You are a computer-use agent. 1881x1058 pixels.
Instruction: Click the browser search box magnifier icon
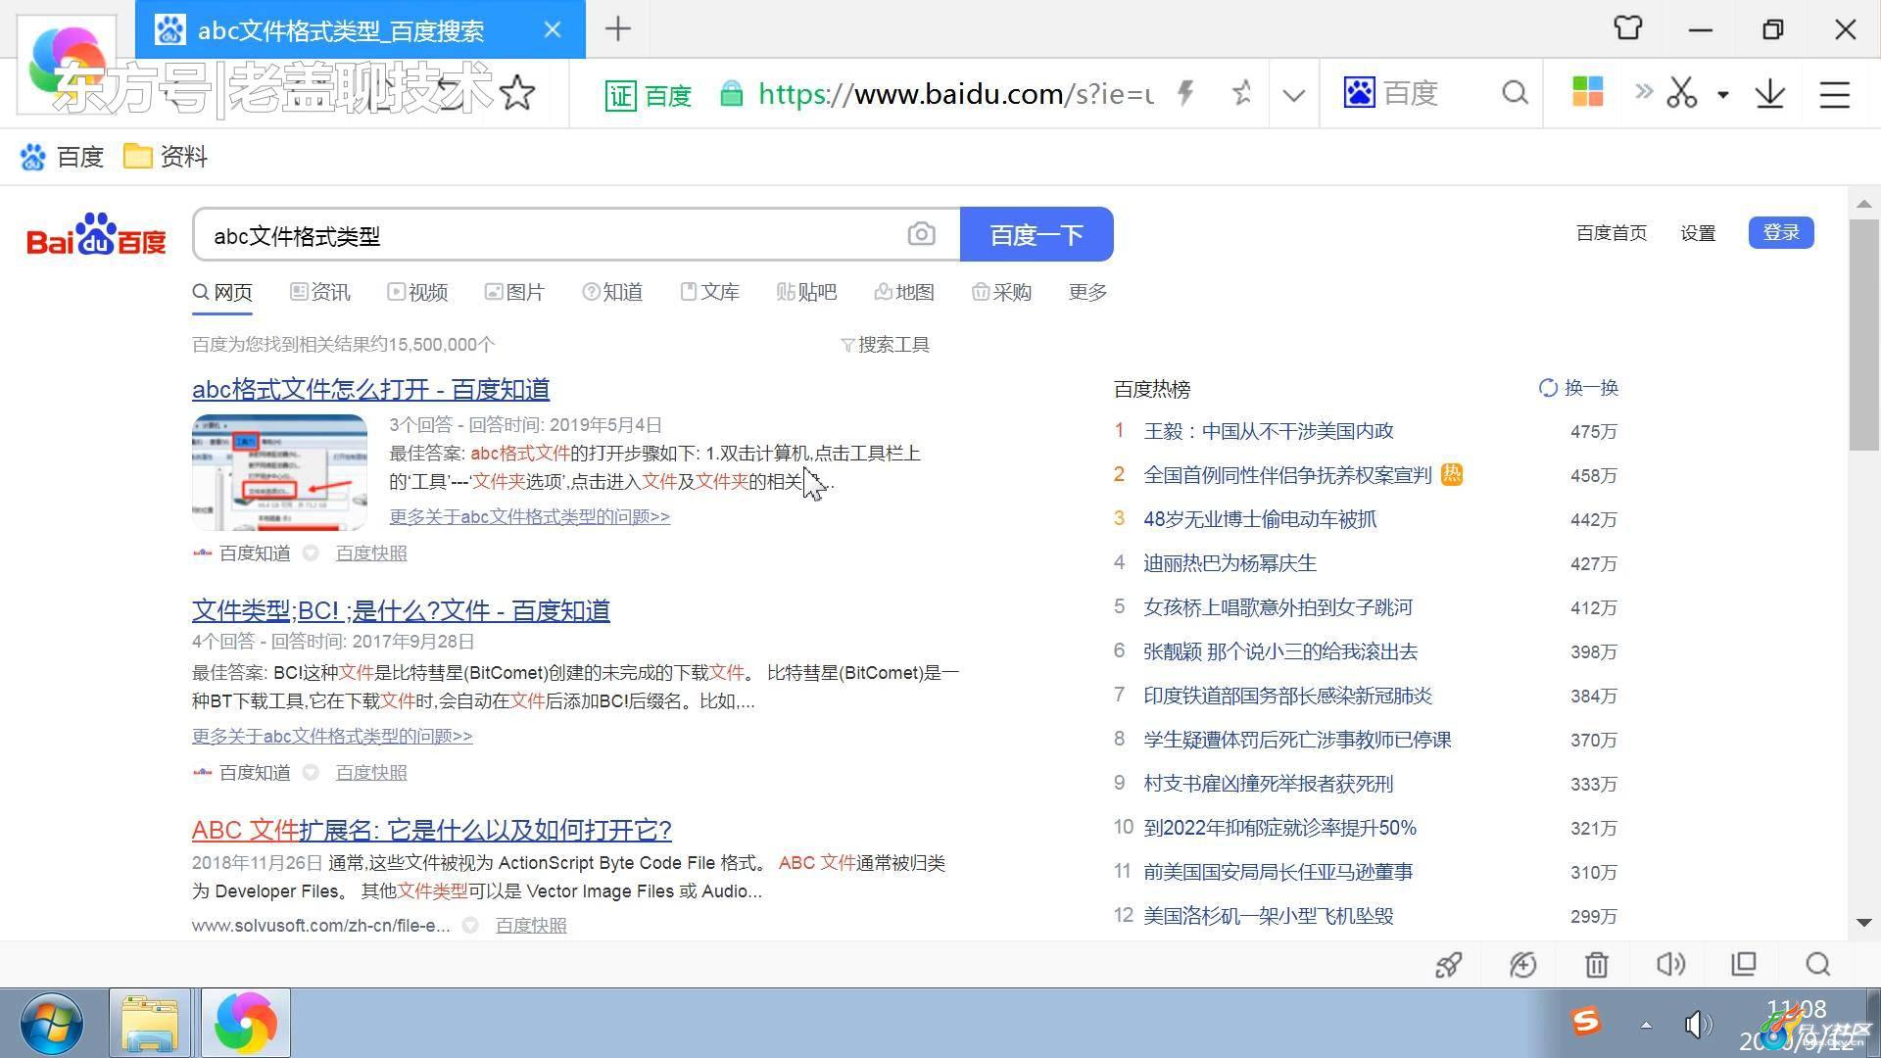click(1515, 93)
